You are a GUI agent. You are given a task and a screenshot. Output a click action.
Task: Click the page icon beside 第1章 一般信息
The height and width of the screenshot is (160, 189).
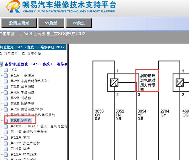click(6, 76)
